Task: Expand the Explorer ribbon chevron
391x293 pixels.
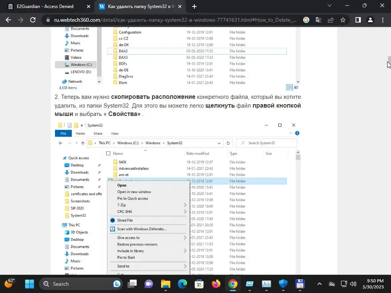Action: click(x=291, y=133)
